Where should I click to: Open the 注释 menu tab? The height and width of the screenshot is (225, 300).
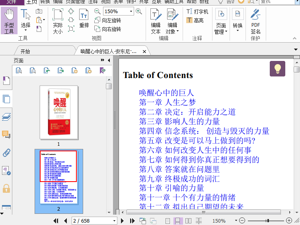[93, 2]
